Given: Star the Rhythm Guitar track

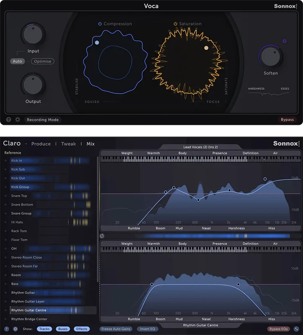Looking at the screenshot, I should [5, 293].
